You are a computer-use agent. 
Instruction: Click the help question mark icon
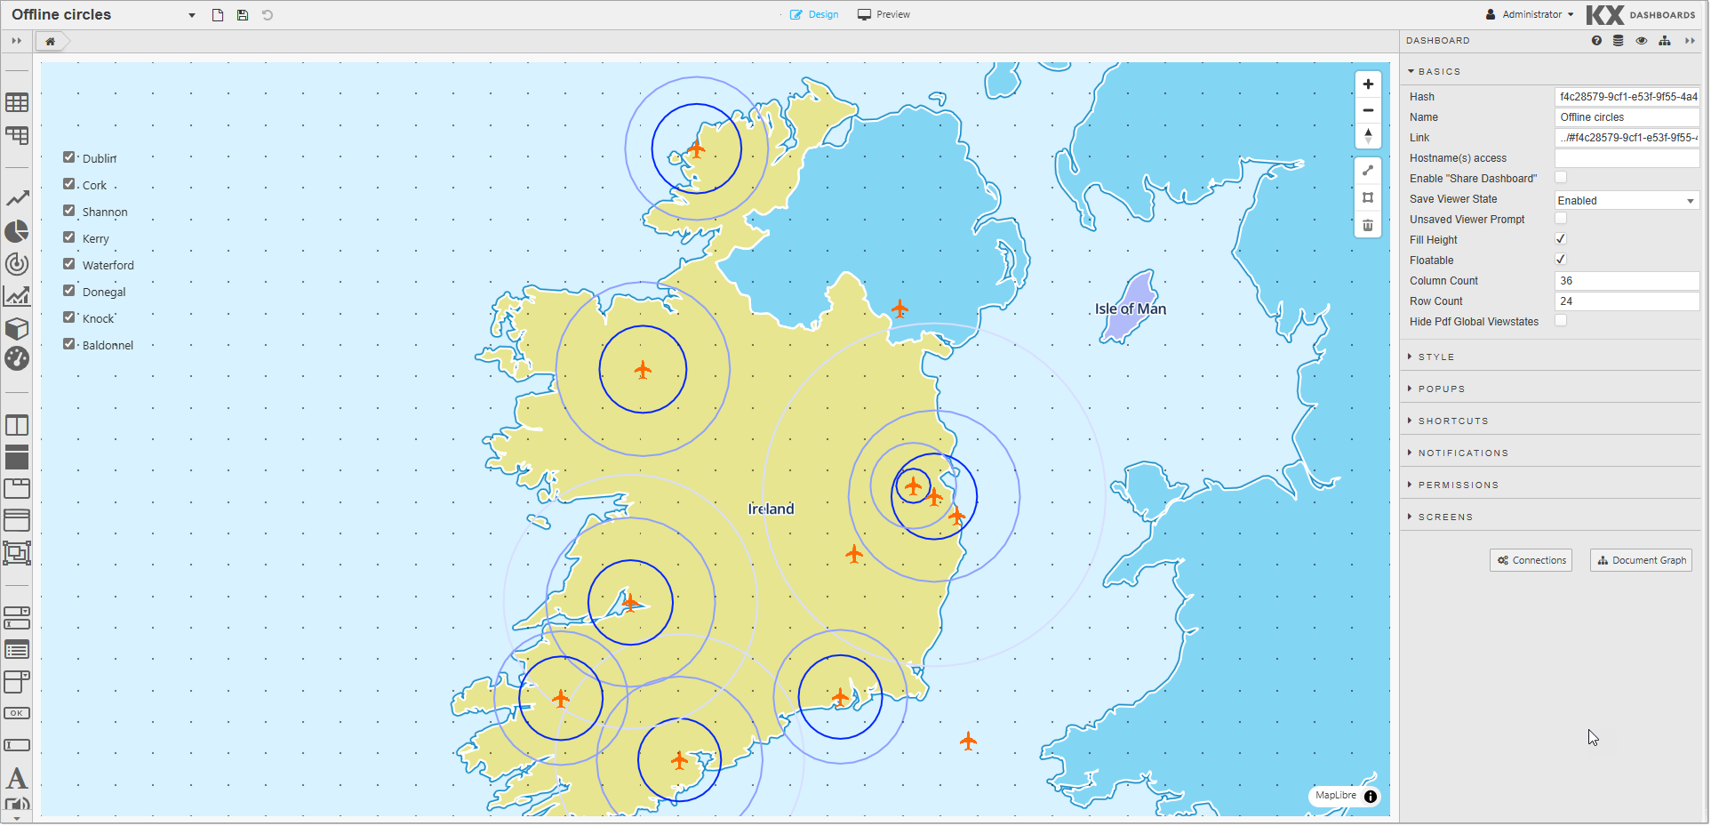coord(1597,41)
